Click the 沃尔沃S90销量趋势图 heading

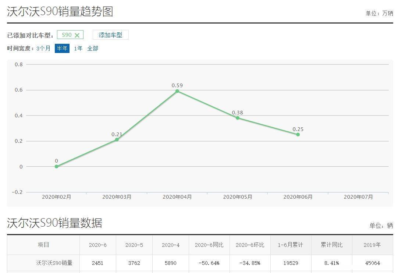tap(60, 12)
